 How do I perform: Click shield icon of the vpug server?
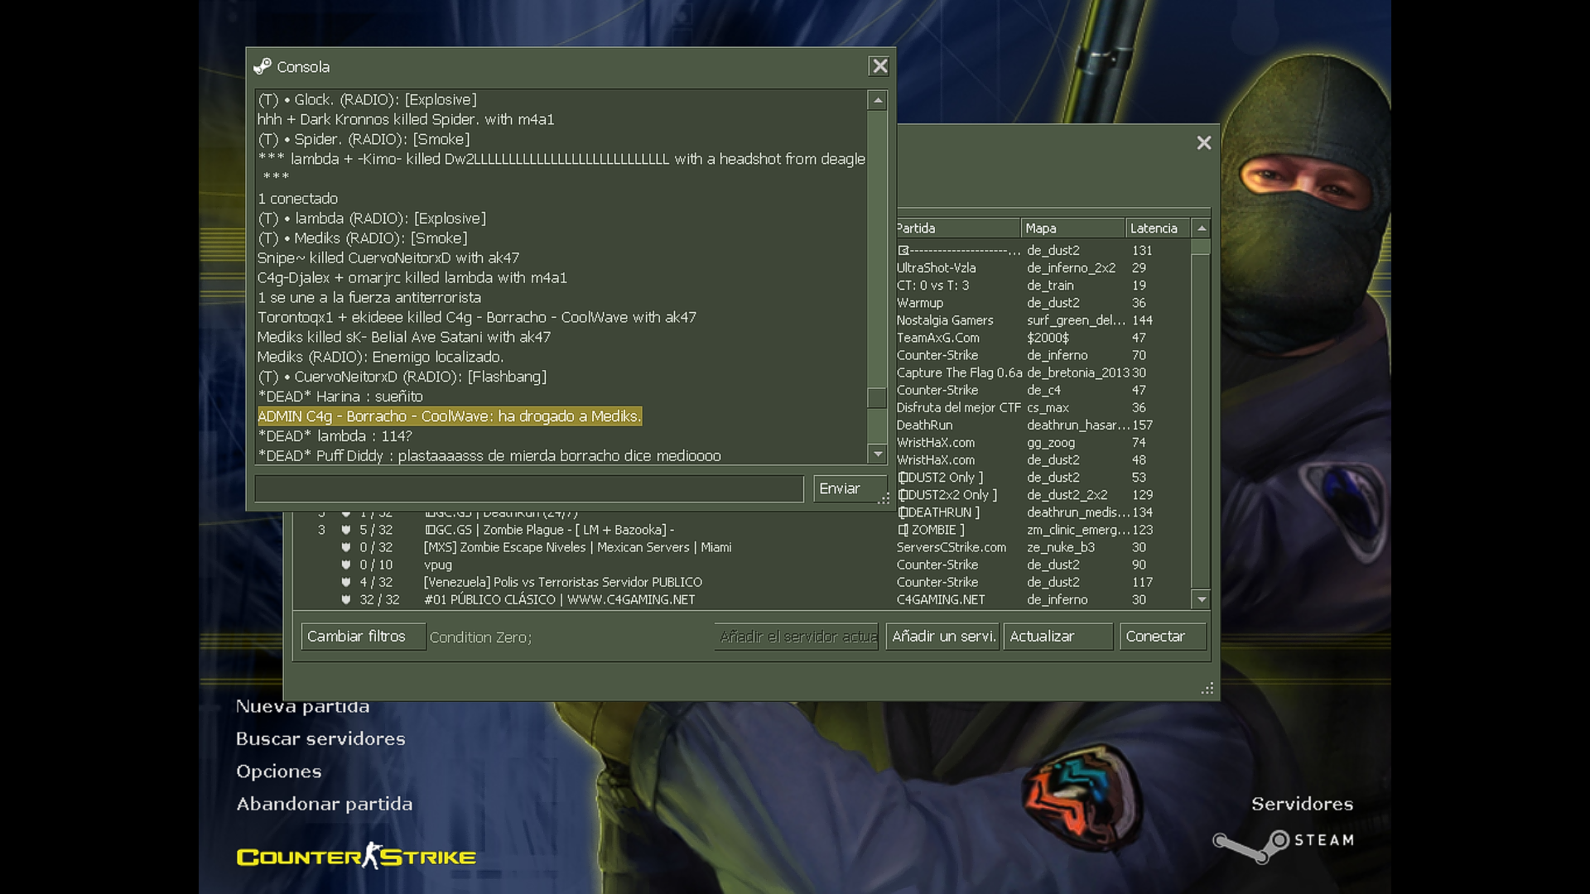click(346, 565)
